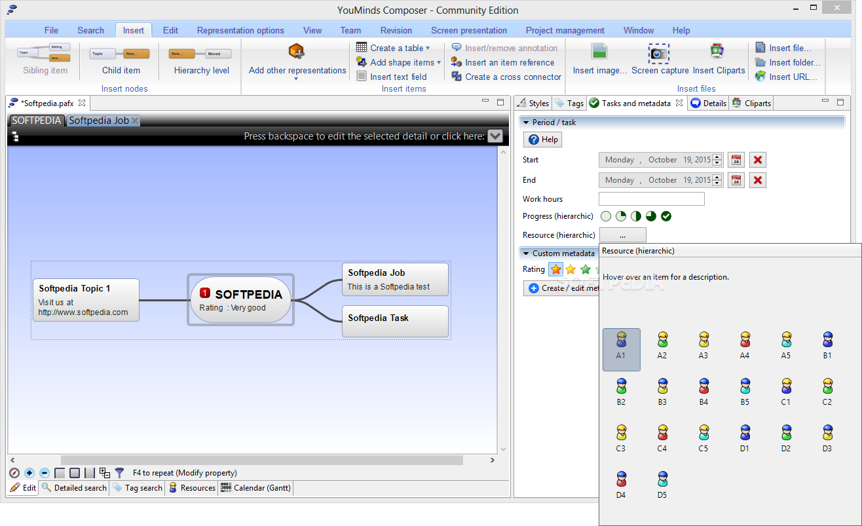
Task: Select the yellow star rating
Action: point(571,269)
